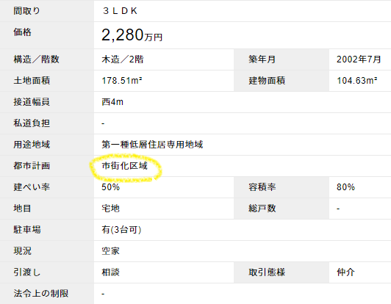The width and height of the screenshot is (391, 304).
Task: Click the 104.63m² building area value
Action: tap(357, 81)
